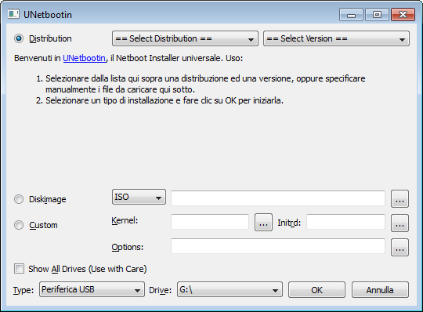
Task: Close the UNetbootin window
Action: [x=403, y=15]
